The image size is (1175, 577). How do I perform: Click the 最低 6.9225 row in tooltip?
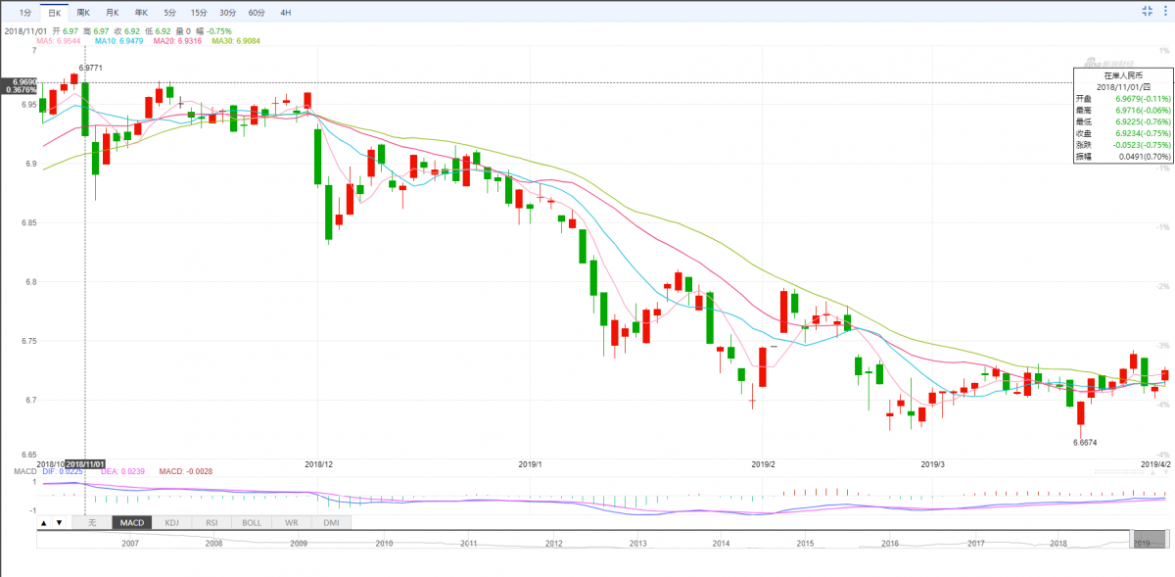[1123, 121]
